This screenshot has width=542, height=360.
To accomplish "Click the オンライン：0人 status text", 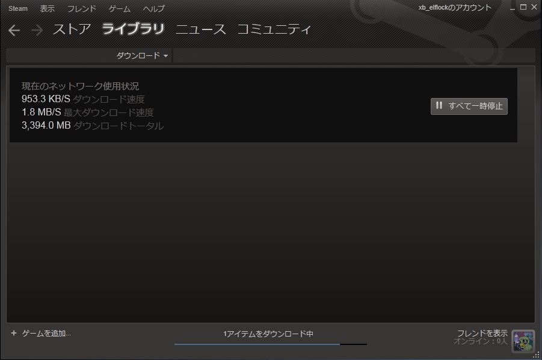I will [481, 341].
